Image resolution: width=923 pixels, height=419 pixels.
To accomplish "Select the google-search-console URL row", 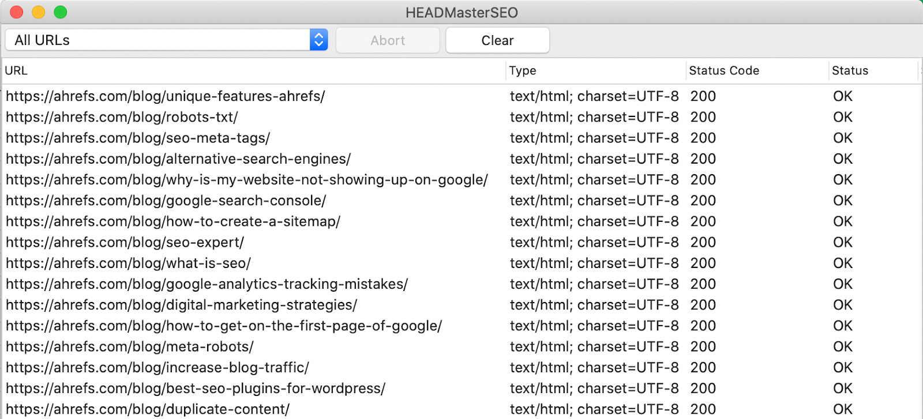I will point(166,201).
